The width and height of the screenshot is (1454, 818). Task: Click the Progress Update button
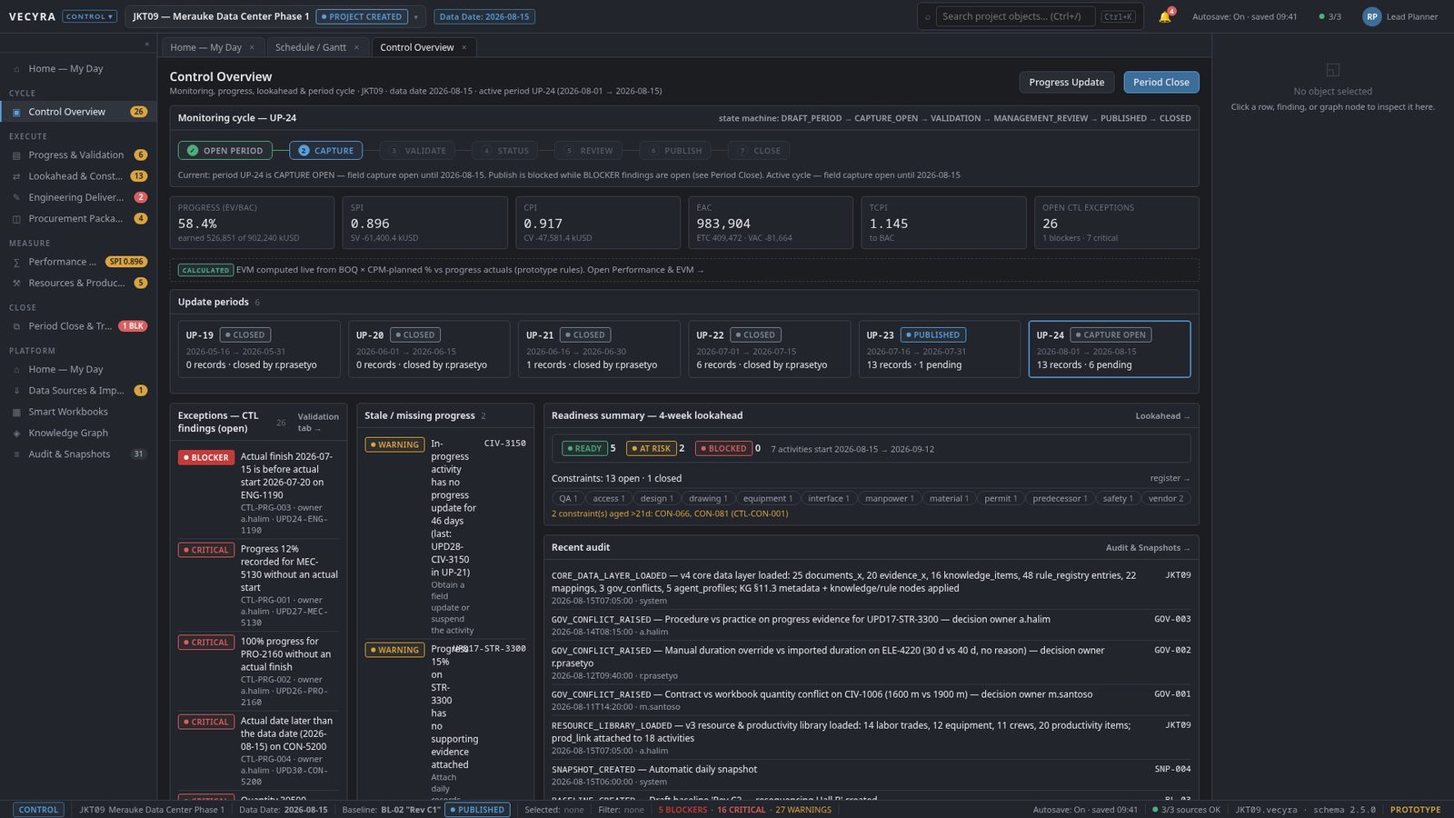(x=1067, y=82)
